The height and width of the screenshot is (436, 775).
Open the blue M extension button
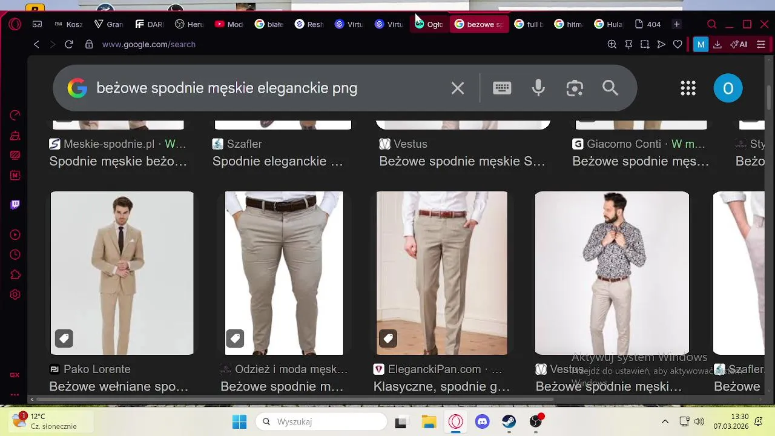(x=701, y=44)
